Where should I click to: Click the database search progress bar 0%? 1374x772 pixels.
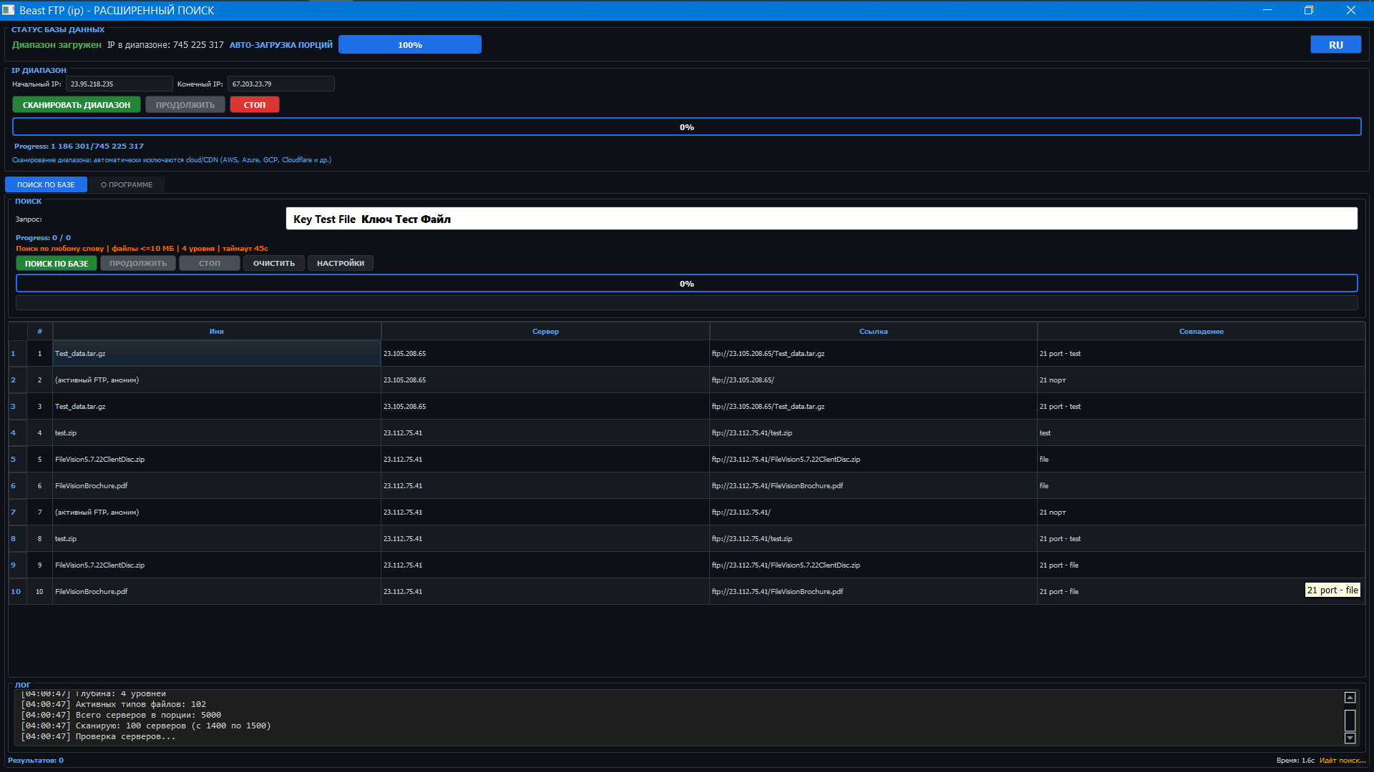click(687, 283)
